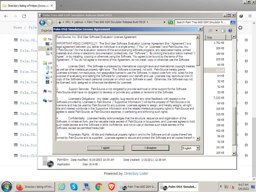
Task: Click browser back arrow
Action: click(6, 16)
